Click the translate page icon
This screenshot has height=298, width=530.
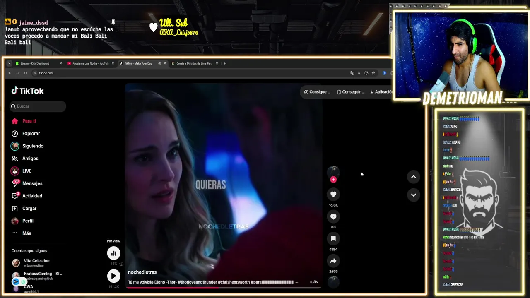(x=352, y=73)
